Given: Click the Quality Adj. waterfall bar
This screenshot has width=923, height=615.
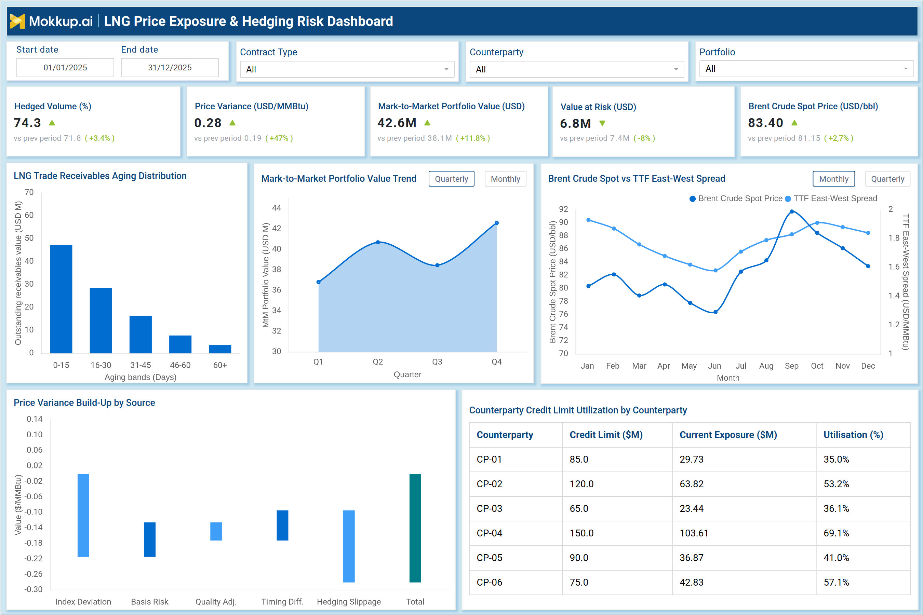Looking at the screenshot, I should coord(216,531).
